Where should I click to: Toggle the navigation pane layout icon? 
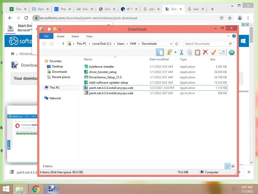[x=160, y=53]
